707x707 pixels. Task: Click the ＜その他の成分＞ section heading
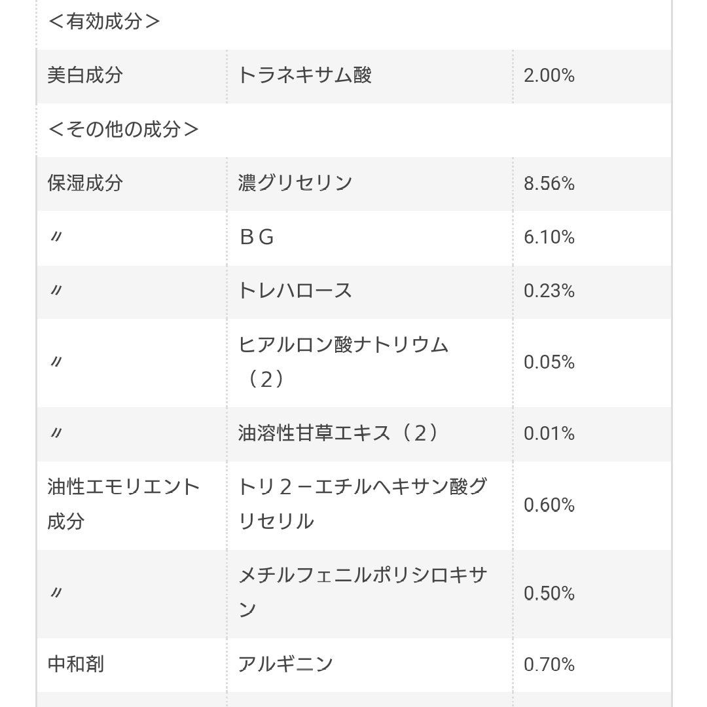(x=123, y=129)
